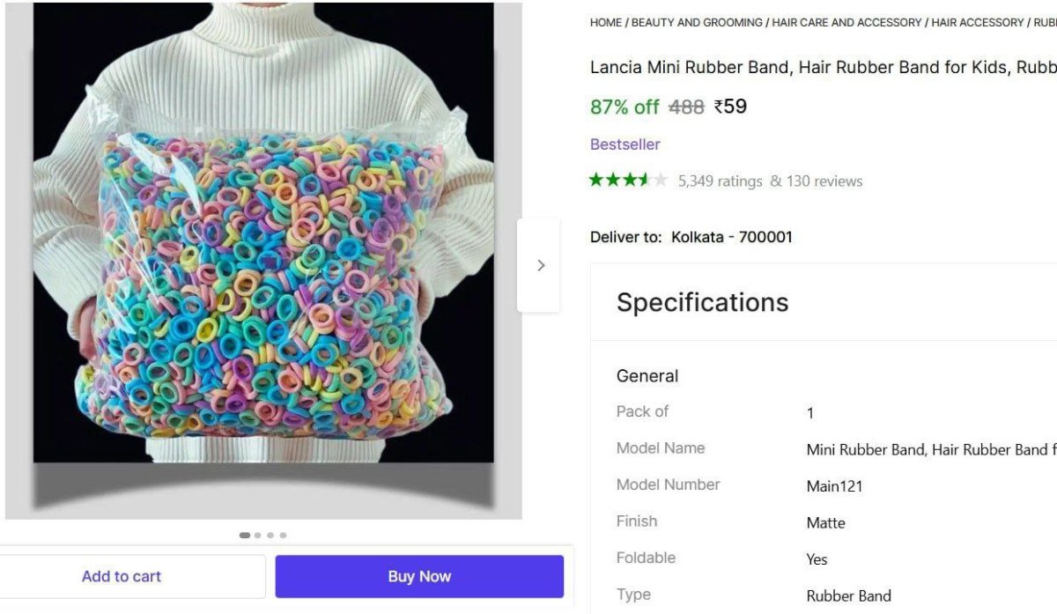This screenshot has height=614, width=1057.
Task: Navigate to HAIR ACCESSORY breadcrumb category
Action: coord(978,23)
